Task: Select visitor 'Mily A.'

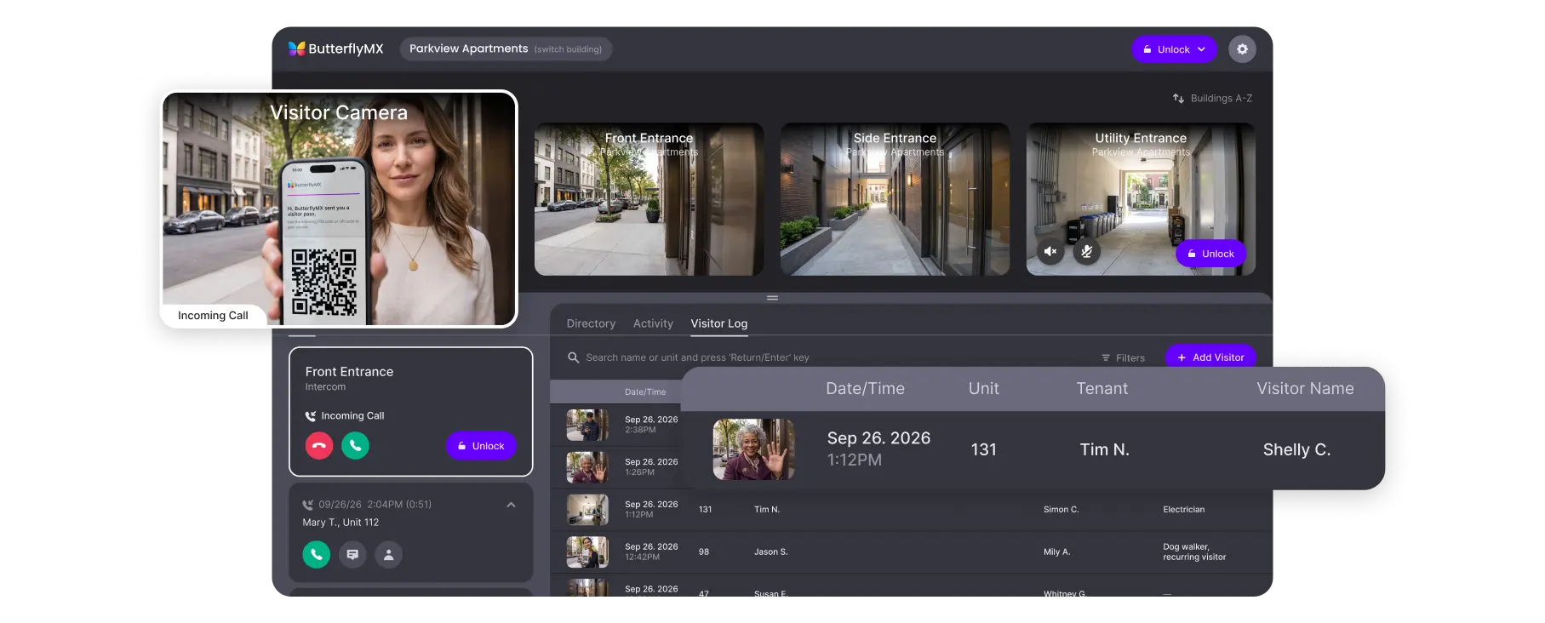Action: pos(1056,552)
